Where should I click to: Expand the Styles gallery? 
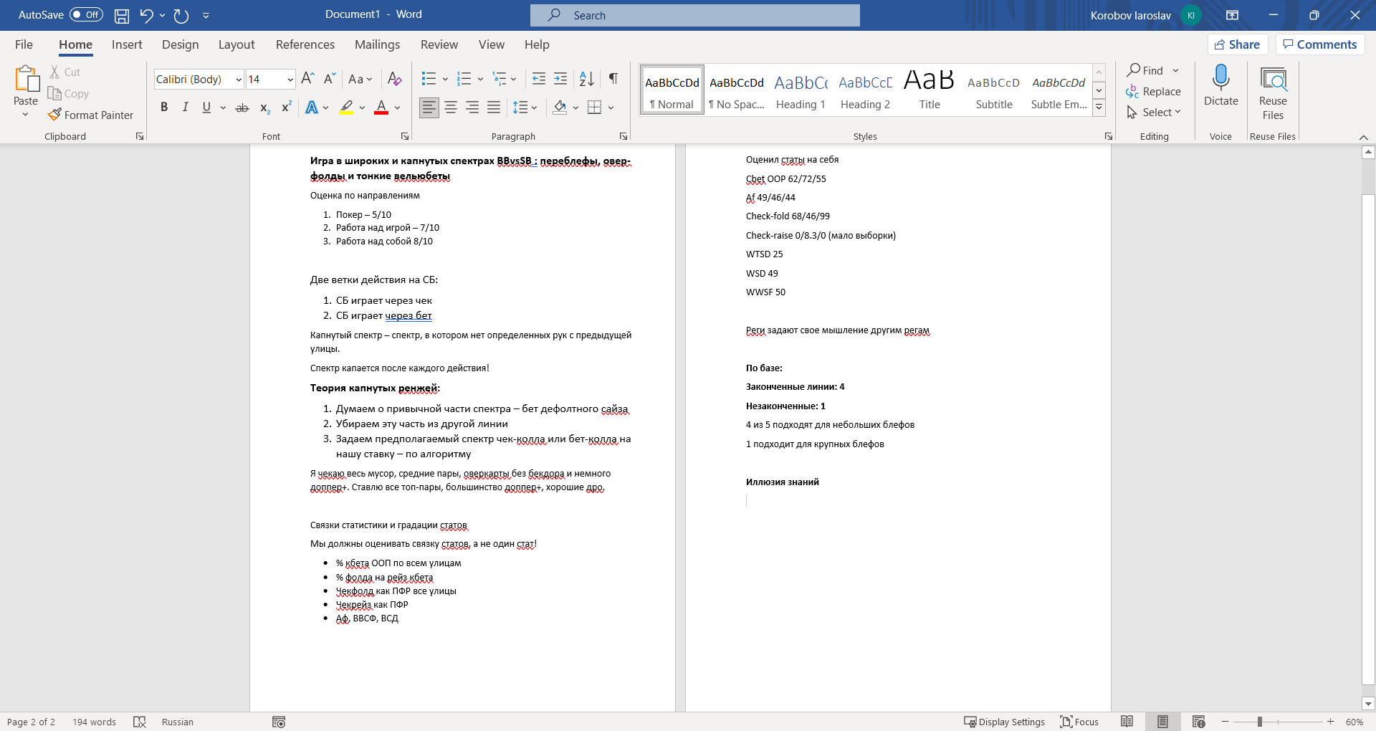[1099, 108]
